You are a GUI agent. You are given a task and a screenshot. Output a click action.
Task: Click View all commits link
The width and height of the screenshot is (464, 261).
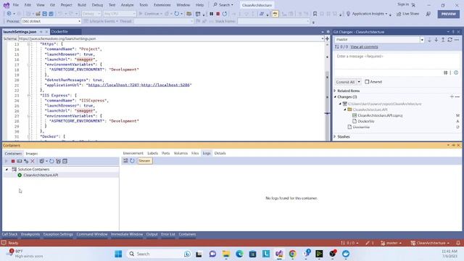tap(364, 46)
